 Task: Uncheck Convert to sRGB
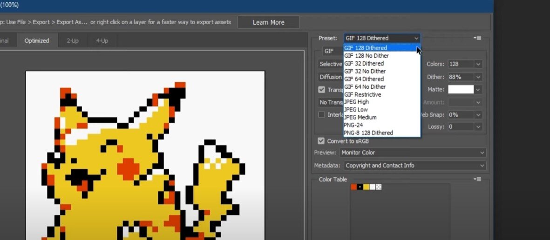click(x=321, y=141)
